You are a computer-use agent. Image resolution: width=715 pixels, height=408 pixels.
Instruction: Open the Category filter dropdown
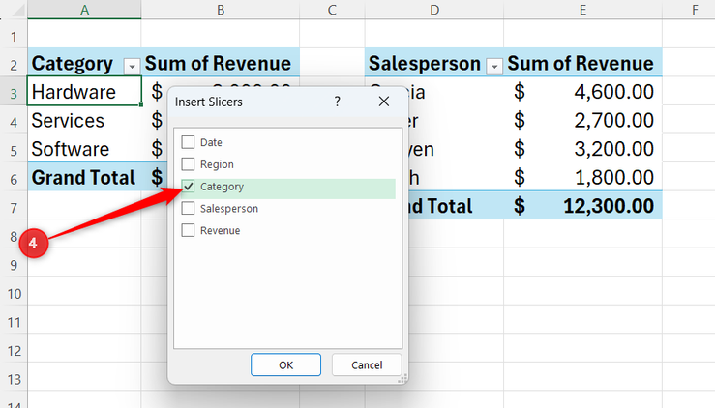(132, 67)
